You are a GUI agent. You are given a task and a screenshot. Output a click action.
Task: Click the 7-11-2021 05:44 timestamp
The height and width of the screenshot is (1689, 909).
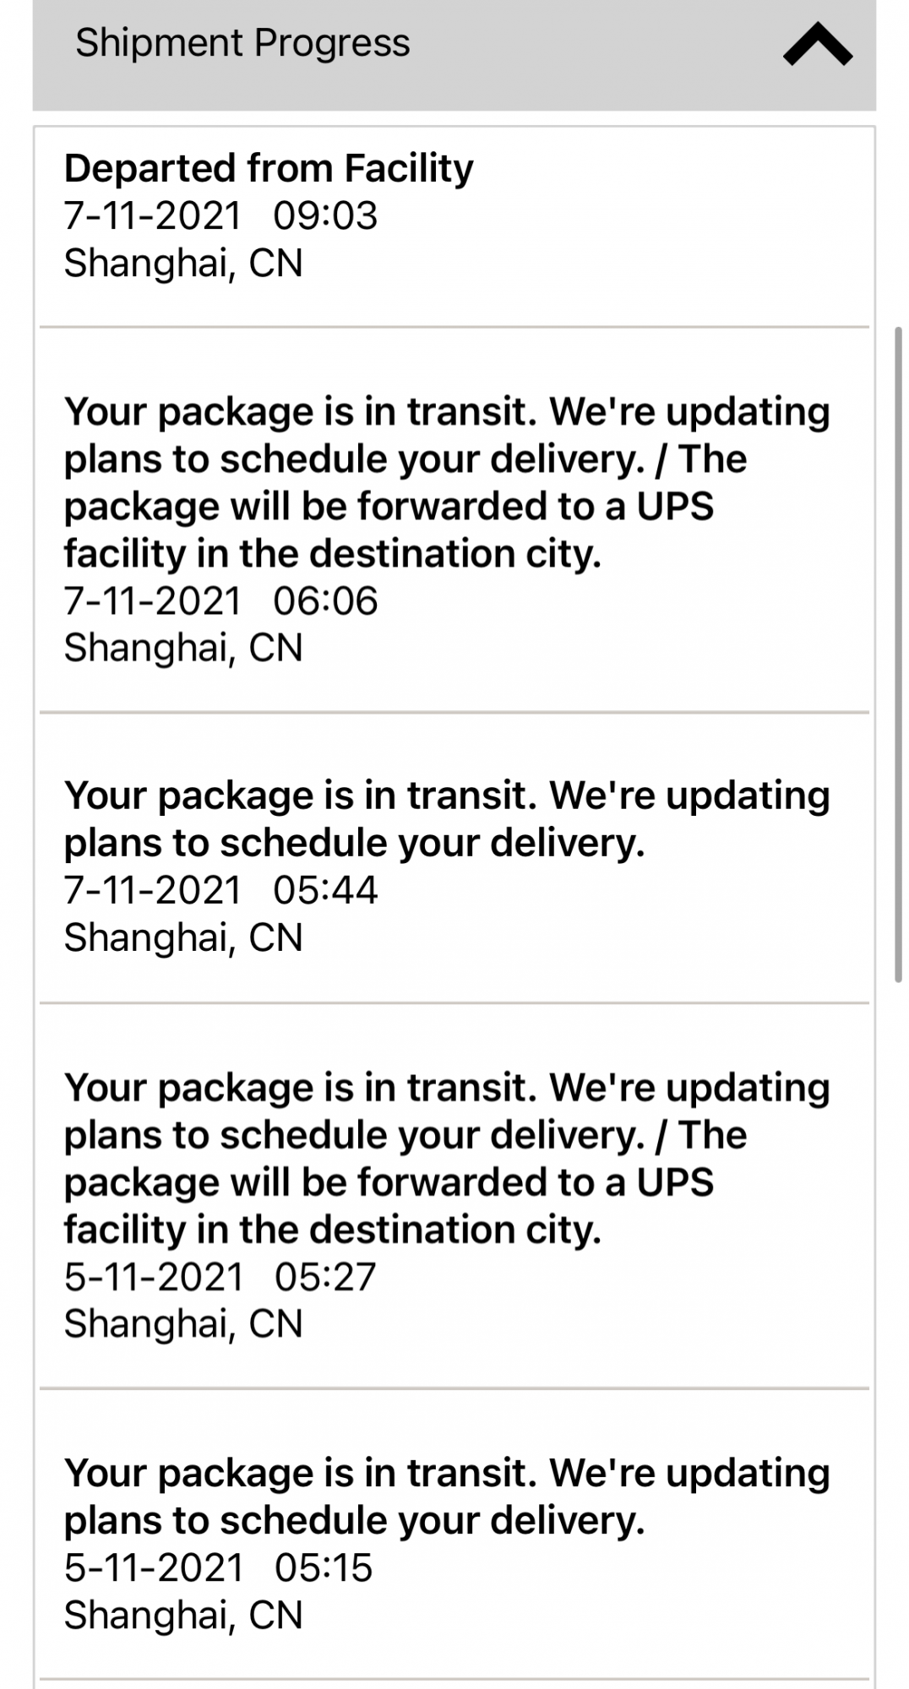[220, 890]
